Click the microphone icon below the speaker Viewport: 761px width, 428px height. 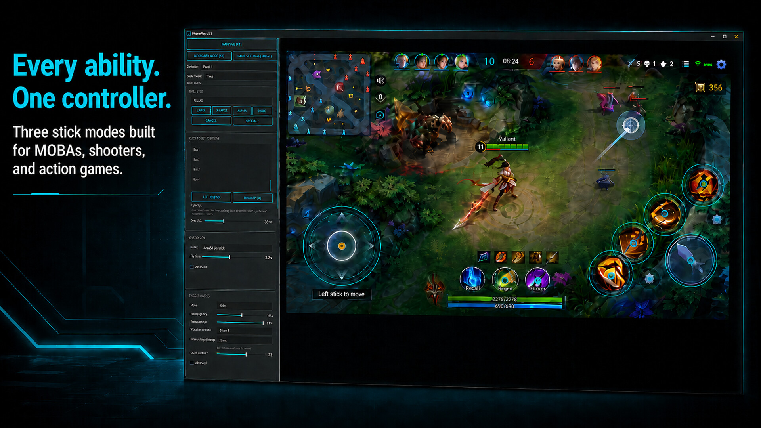(380, 115)
